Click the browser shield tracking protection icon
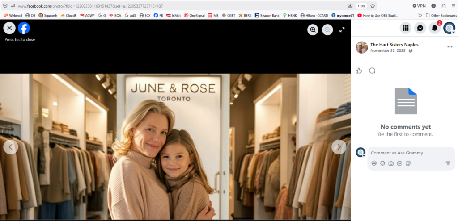 (x=5, y=6)
